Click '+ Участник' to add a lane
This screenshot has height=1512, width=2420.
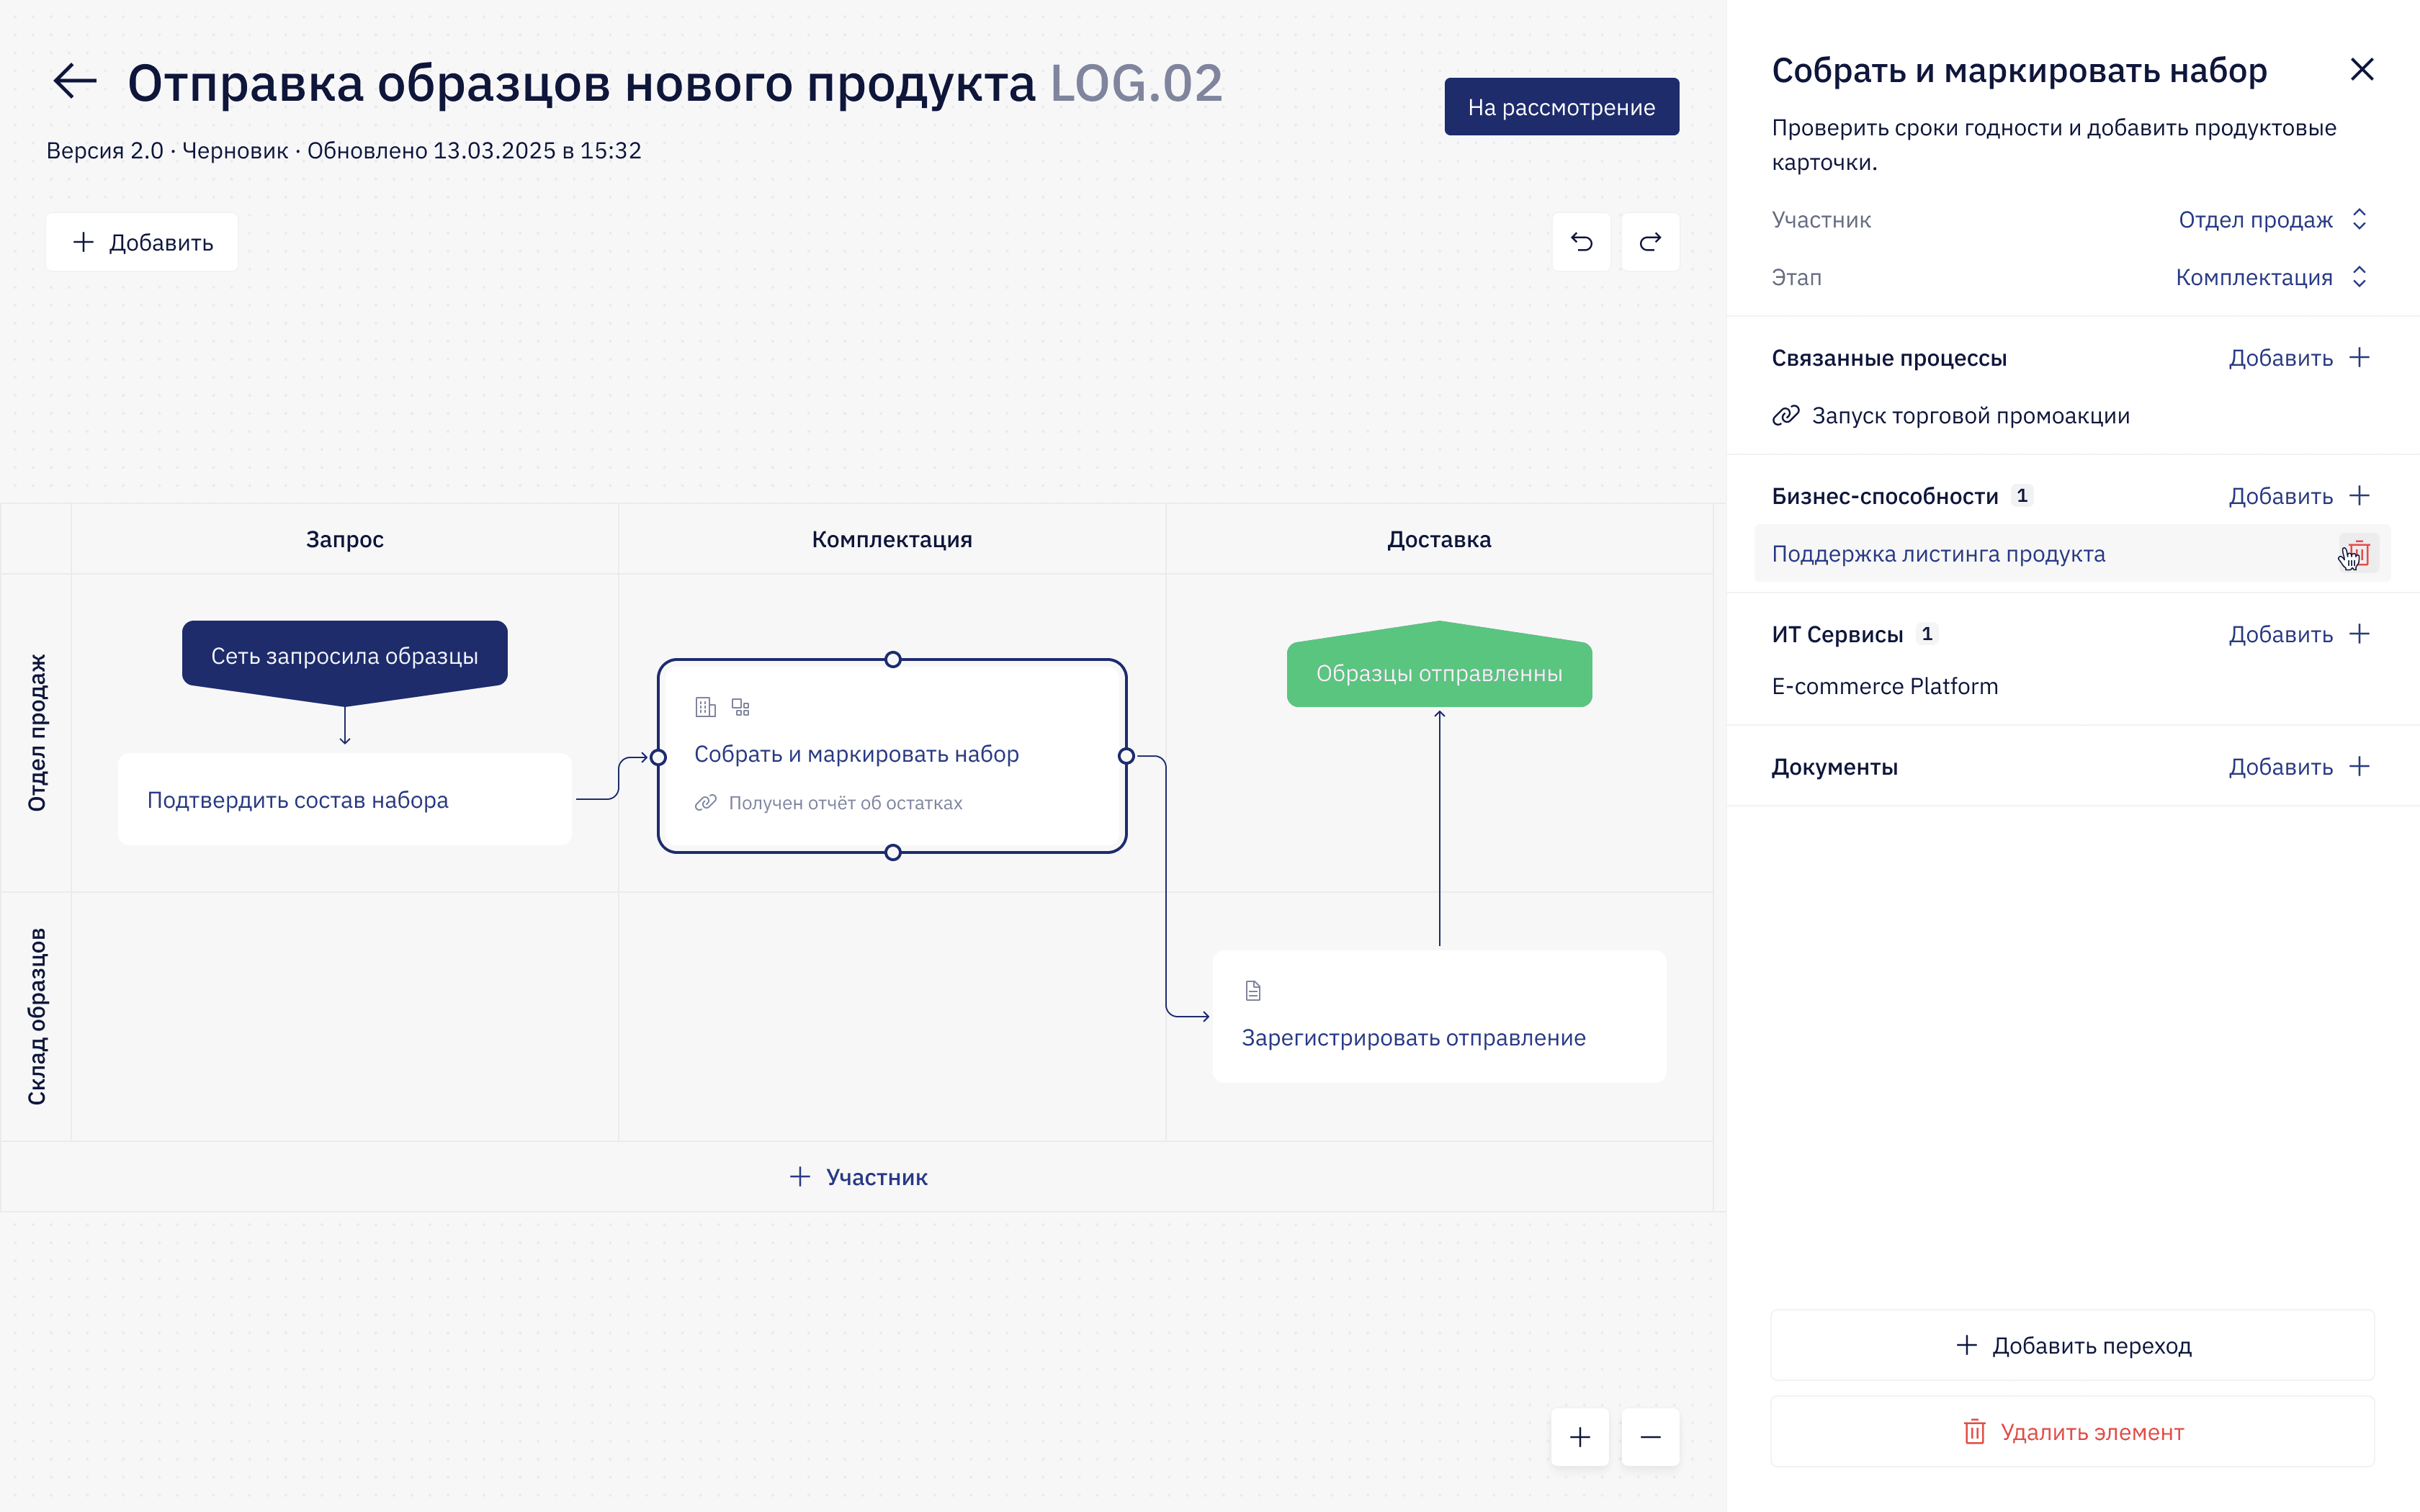click(x=858, y=1177)
